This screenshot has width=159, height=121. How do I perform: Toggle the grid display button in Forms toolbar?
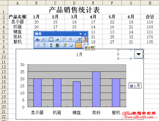pyautogui.click(x=78, y=45)
